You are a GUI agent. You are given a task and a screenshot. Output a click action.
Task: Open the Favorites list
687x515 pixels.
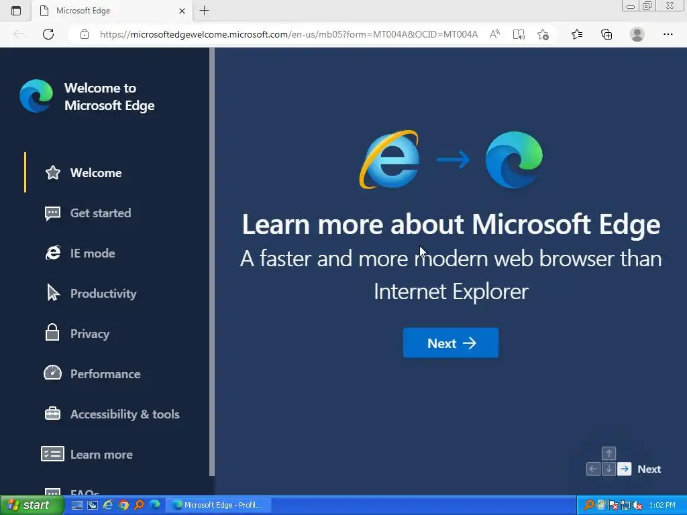[577, 34]
